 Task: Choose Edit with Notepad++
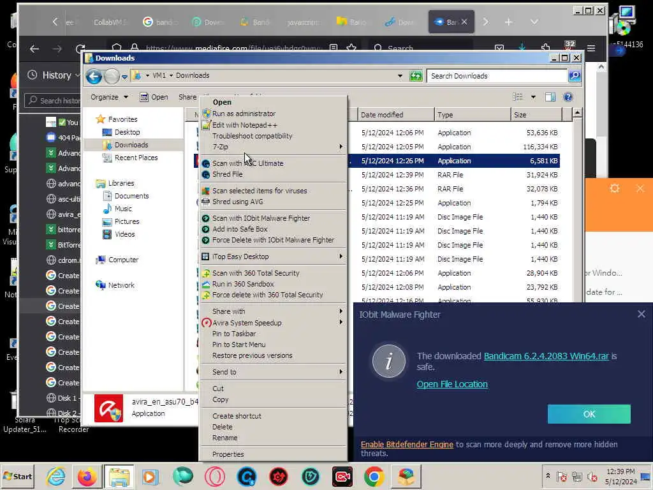click(245, 125)
